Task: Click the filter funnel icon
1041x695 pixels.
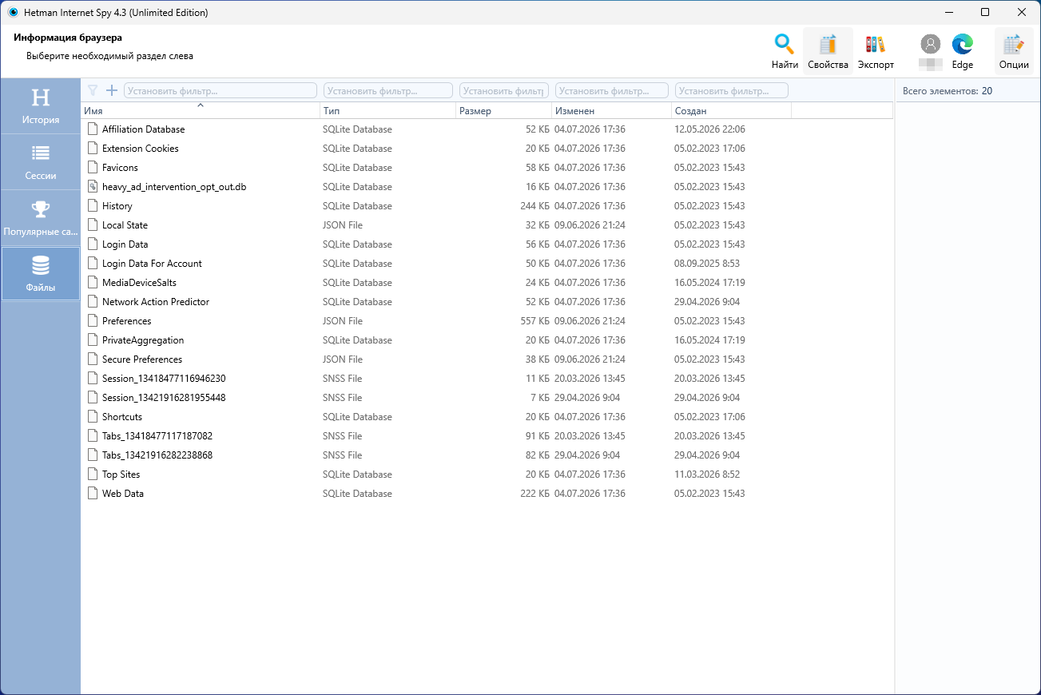Action: click(93, 91)
